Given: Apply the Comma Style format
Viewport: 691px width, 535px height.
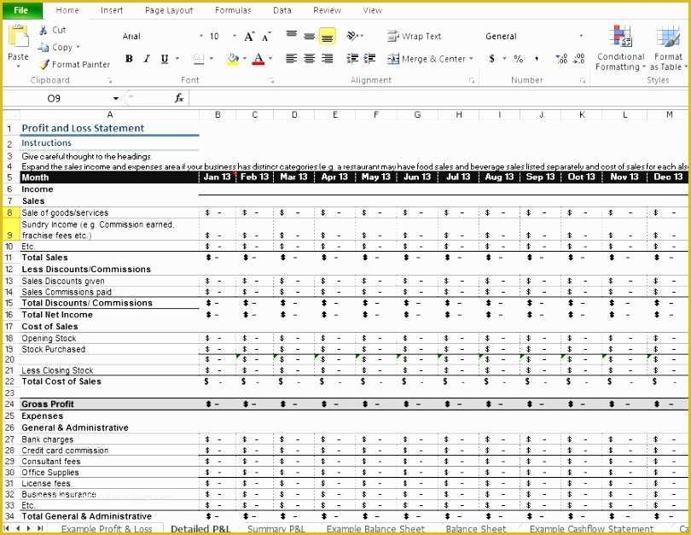Looking at the screenshot, I should [x=537, y=58].
